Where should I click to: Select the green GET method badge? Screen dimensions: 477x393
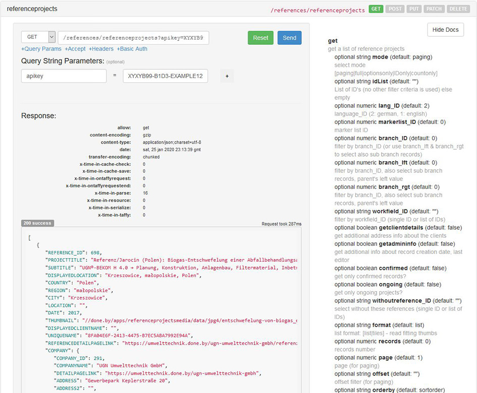click(x=376, y=9)
